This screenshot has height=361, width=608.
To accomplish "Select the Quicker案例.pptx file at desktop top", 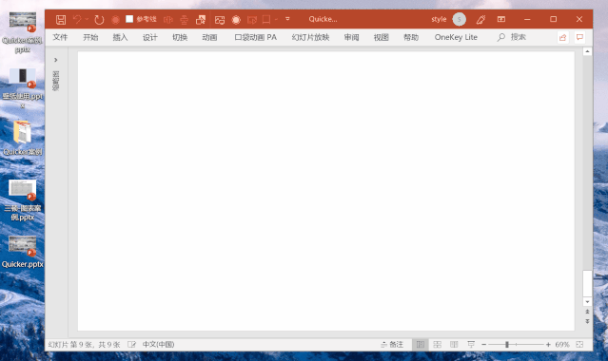I will pyautogui.click(x=23, y=32).
